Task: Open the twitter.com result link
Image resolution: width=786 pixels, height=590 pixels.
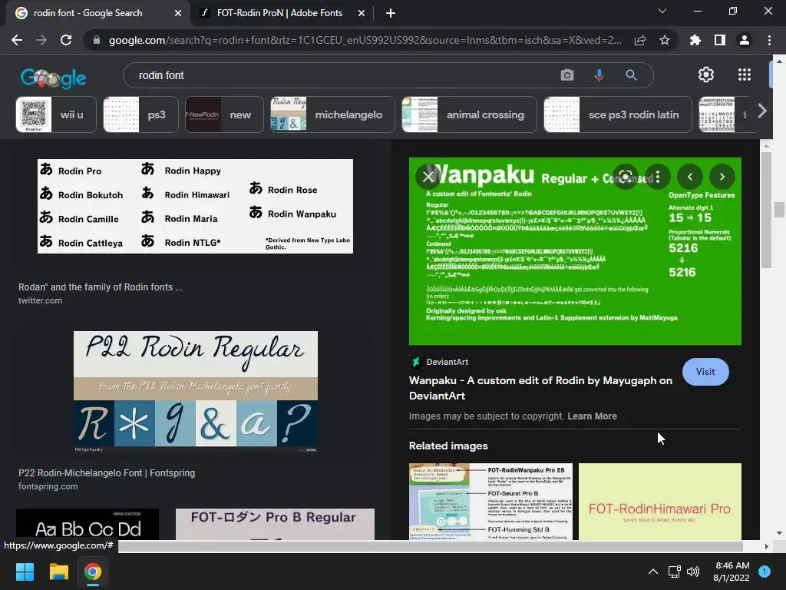Action: [x=40, y=300]
